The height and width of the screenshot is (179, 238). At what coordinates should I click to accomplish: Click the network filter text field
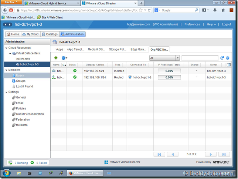[200, 58]
